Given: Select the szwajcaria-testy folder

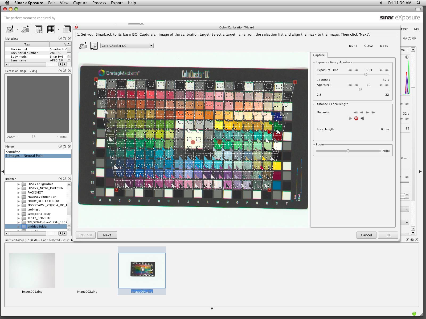Looking at the screenshot, I should coord(39,214).
